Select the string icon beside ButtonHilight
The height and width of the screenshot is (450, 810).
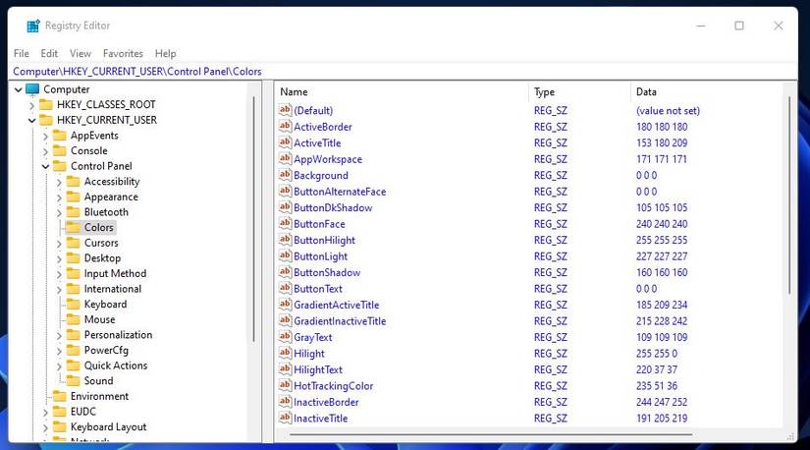pyautogui.click(x=285, y=240)
